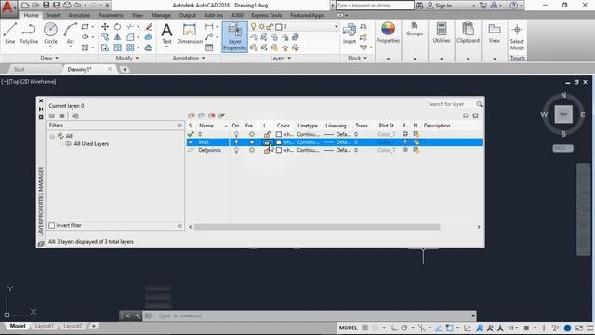
Task: Open the quick access toolbar customize arrow
Action: point(108,6)
